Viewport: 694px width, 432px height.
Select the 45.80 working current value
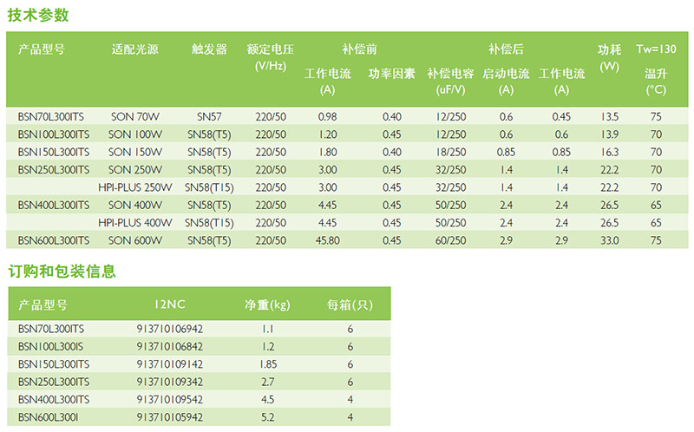(x=327, y=240)
